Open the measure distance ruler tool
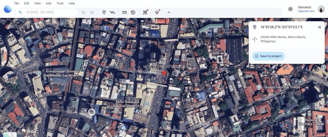This screenshot has height=137, width=328. pyautogui.click(x=125, y=12)
